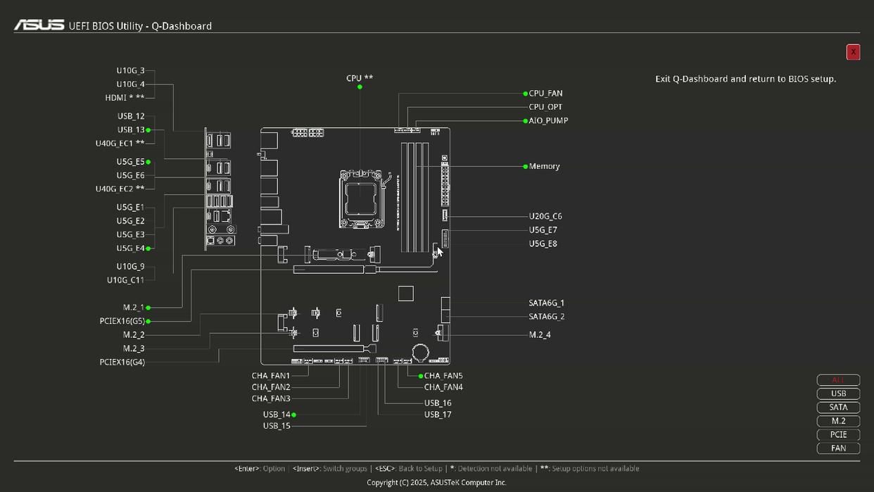Click the U40G_EC2 ** port label
This screenshot has height=492, width=874.
(x=120, y=189)
